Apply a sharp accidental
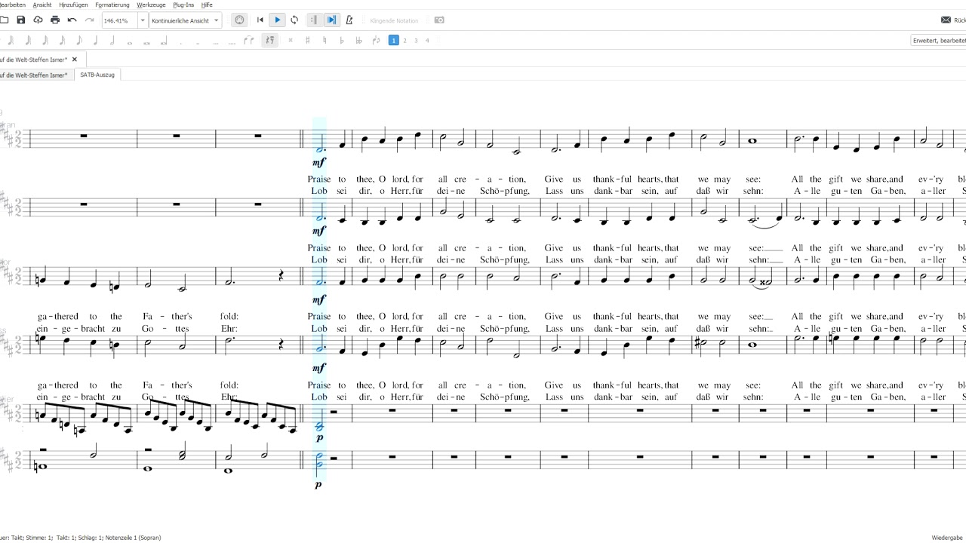Image resolution: width=966 pixels, height=543 pixels. click(x=307, y=41)
